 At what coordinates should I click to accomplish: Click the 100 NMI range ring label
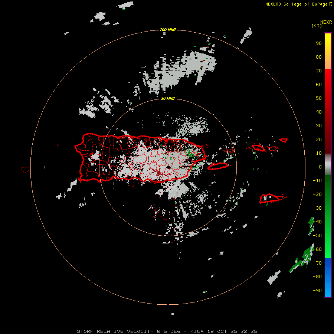point(168,30)
